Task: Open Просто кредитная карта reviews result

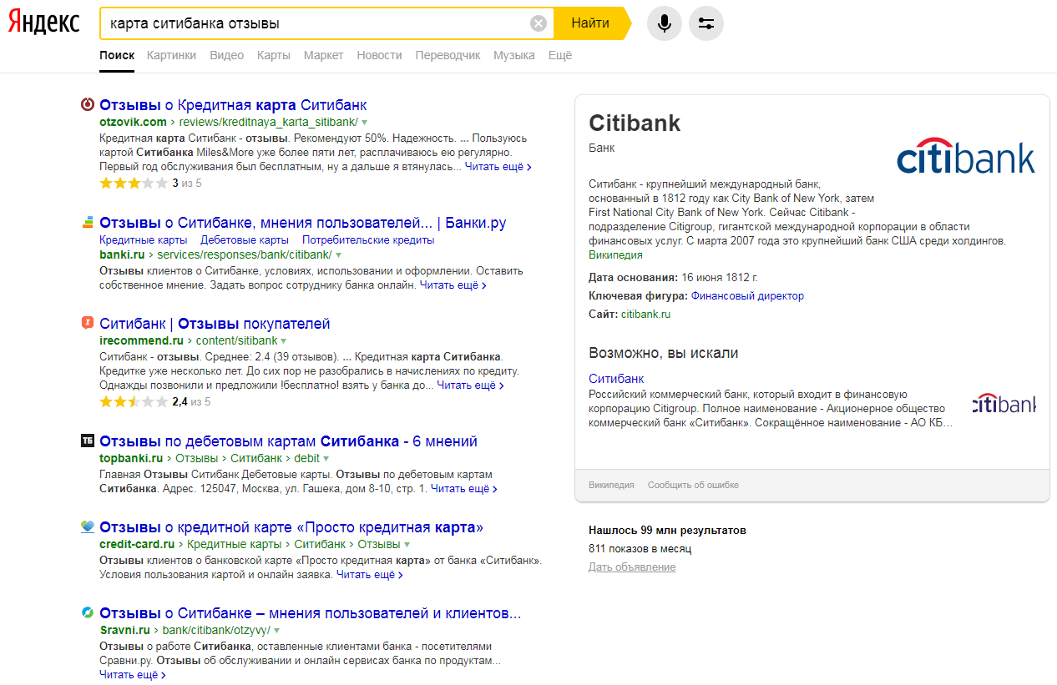Action: pos(291,527)
